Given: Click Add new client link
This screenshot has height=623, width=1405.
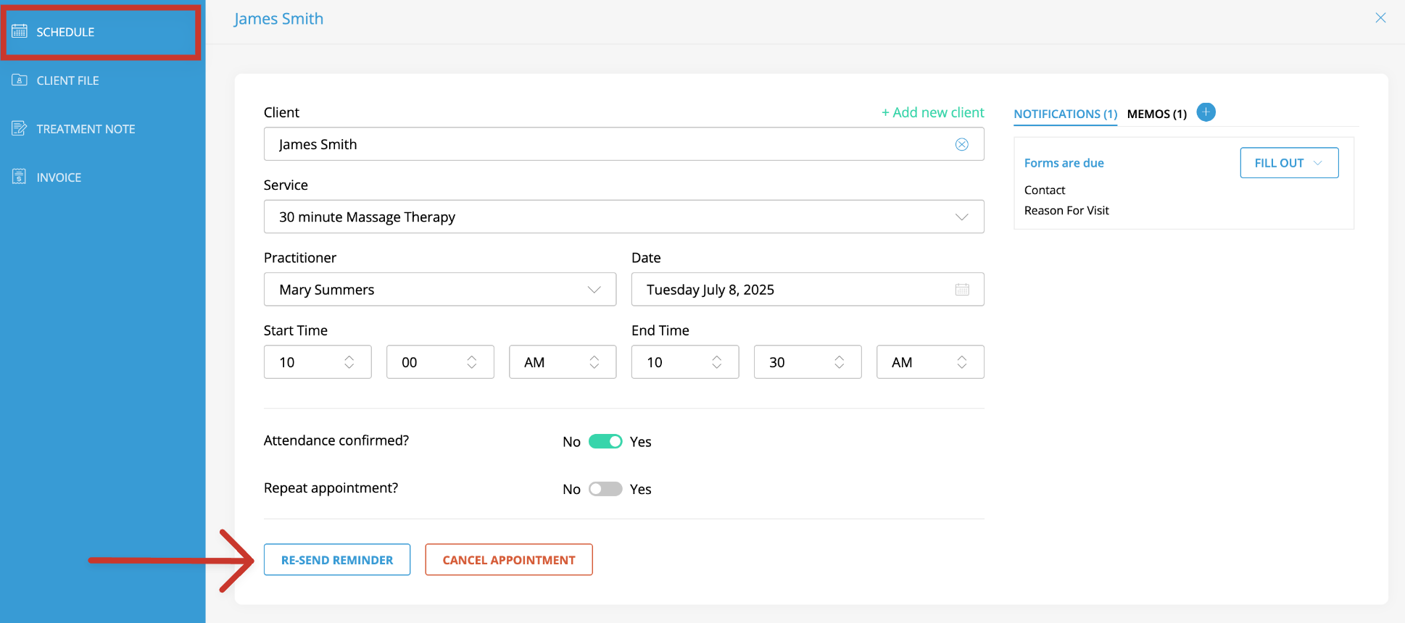Looking at the screenshot, I should point(932,112).
